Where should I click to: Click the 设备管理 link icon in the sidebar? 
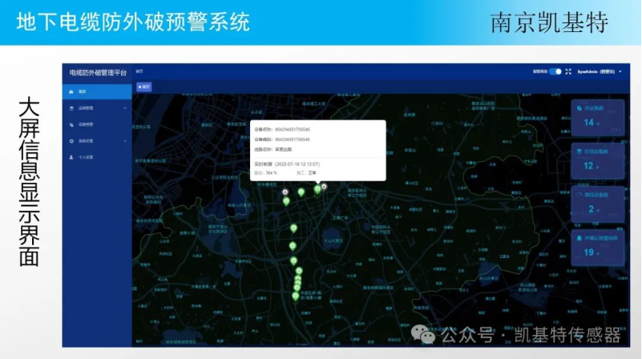pyautogui.click(x=71, y=124)
